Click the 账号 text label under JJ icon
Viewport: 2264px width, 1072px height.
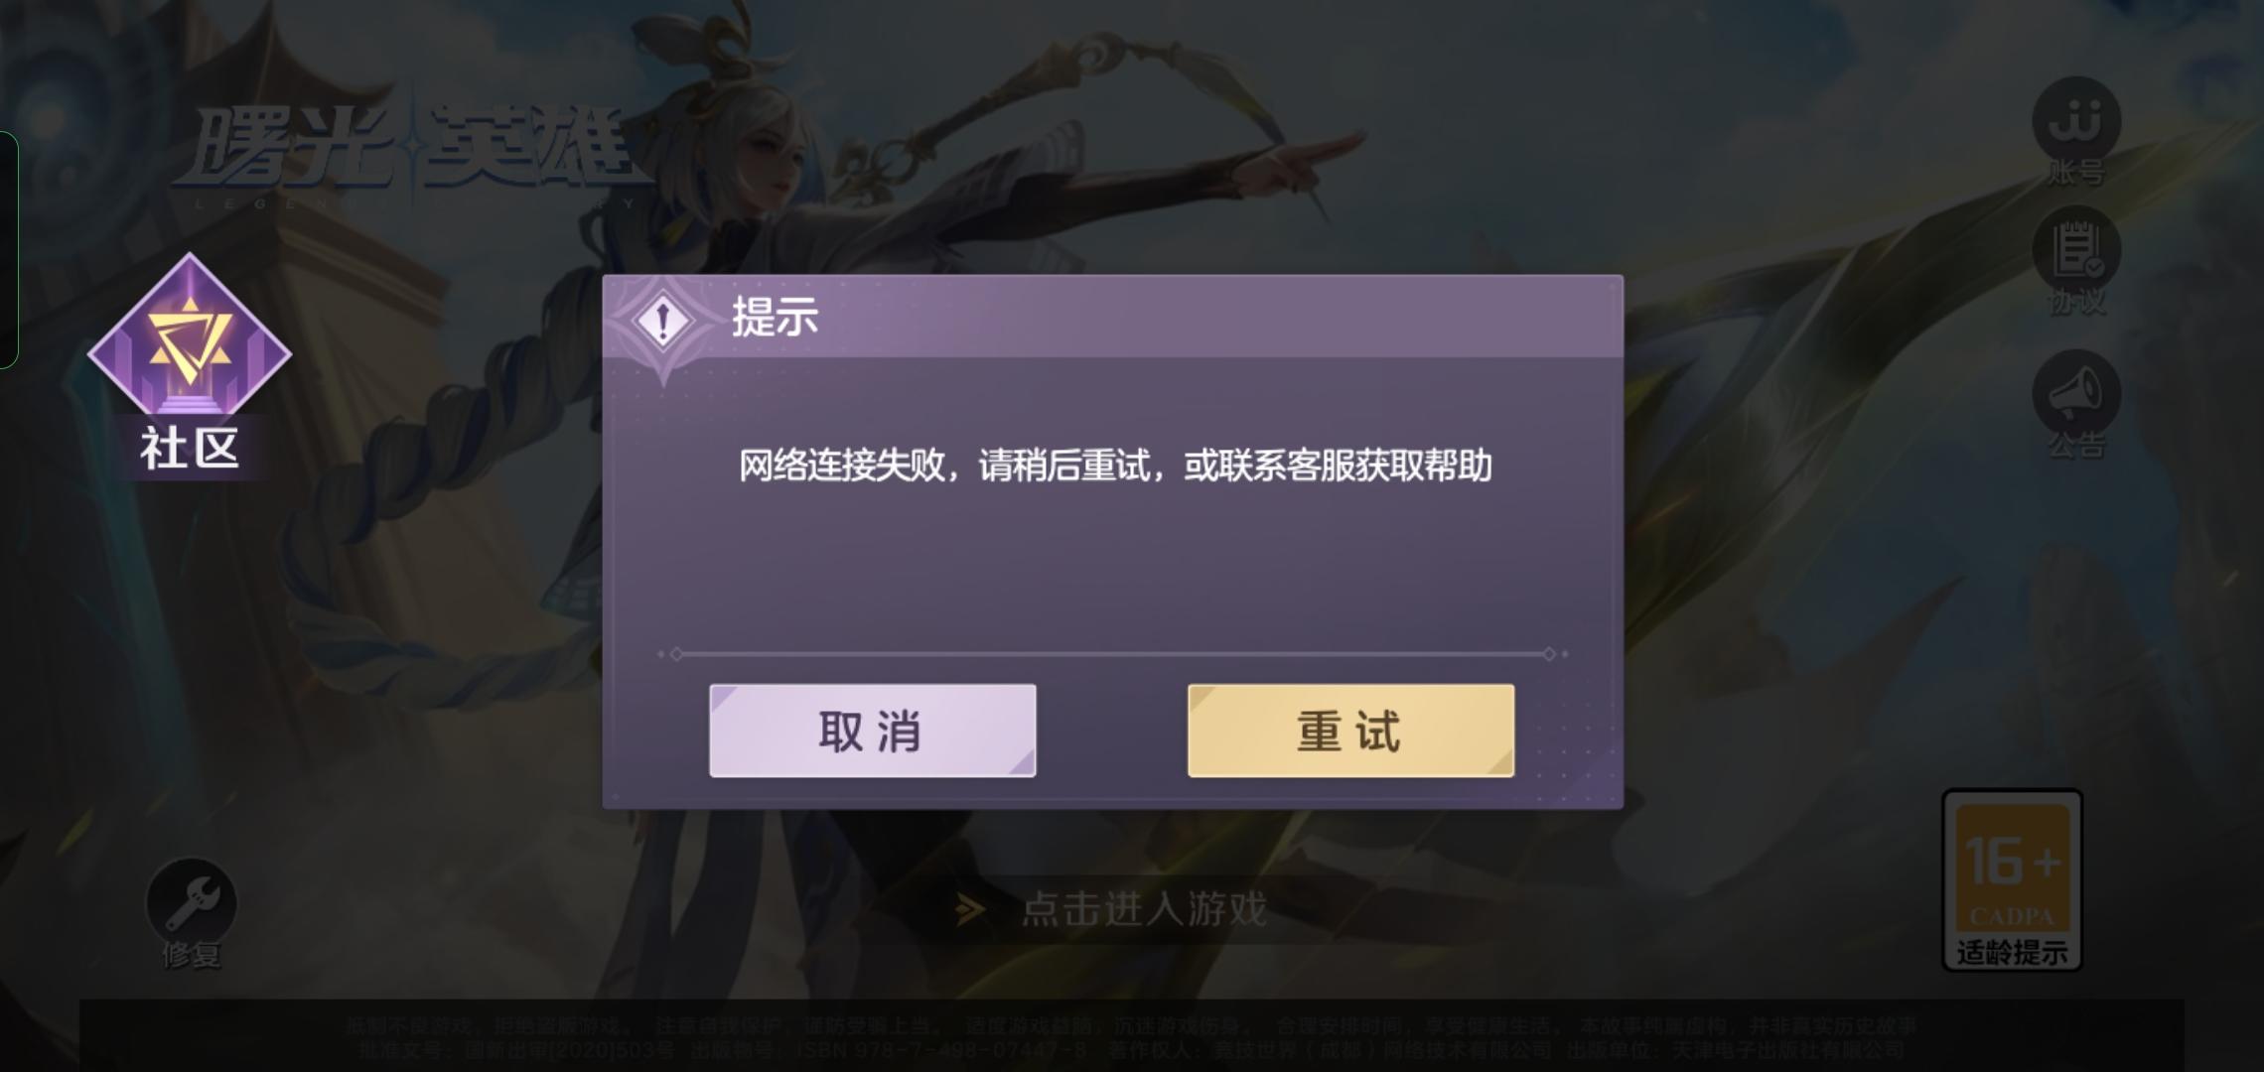(2076, 173)
